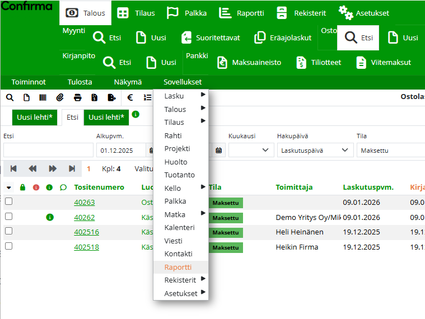Check the box for voucher 402518

tap(9, 246)
